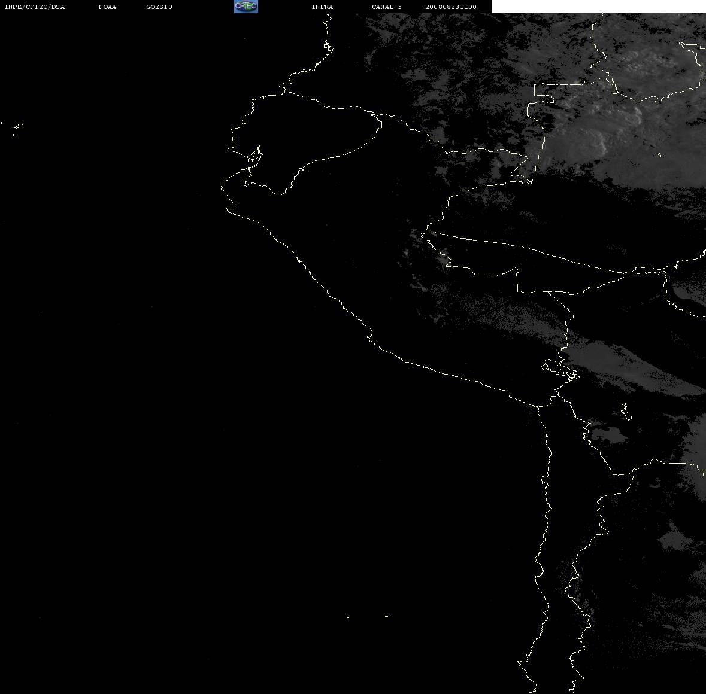706x694 pixels.
Task: Select the INPE/CPTEC/DSA header label
Action: 35,7
